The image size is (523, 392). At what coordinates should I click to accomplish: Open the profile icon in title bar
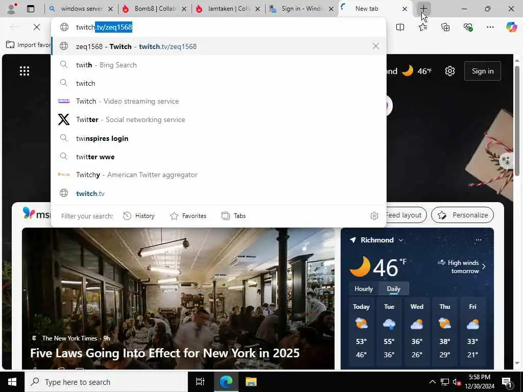pyautogui.click(x=12, y=9)
